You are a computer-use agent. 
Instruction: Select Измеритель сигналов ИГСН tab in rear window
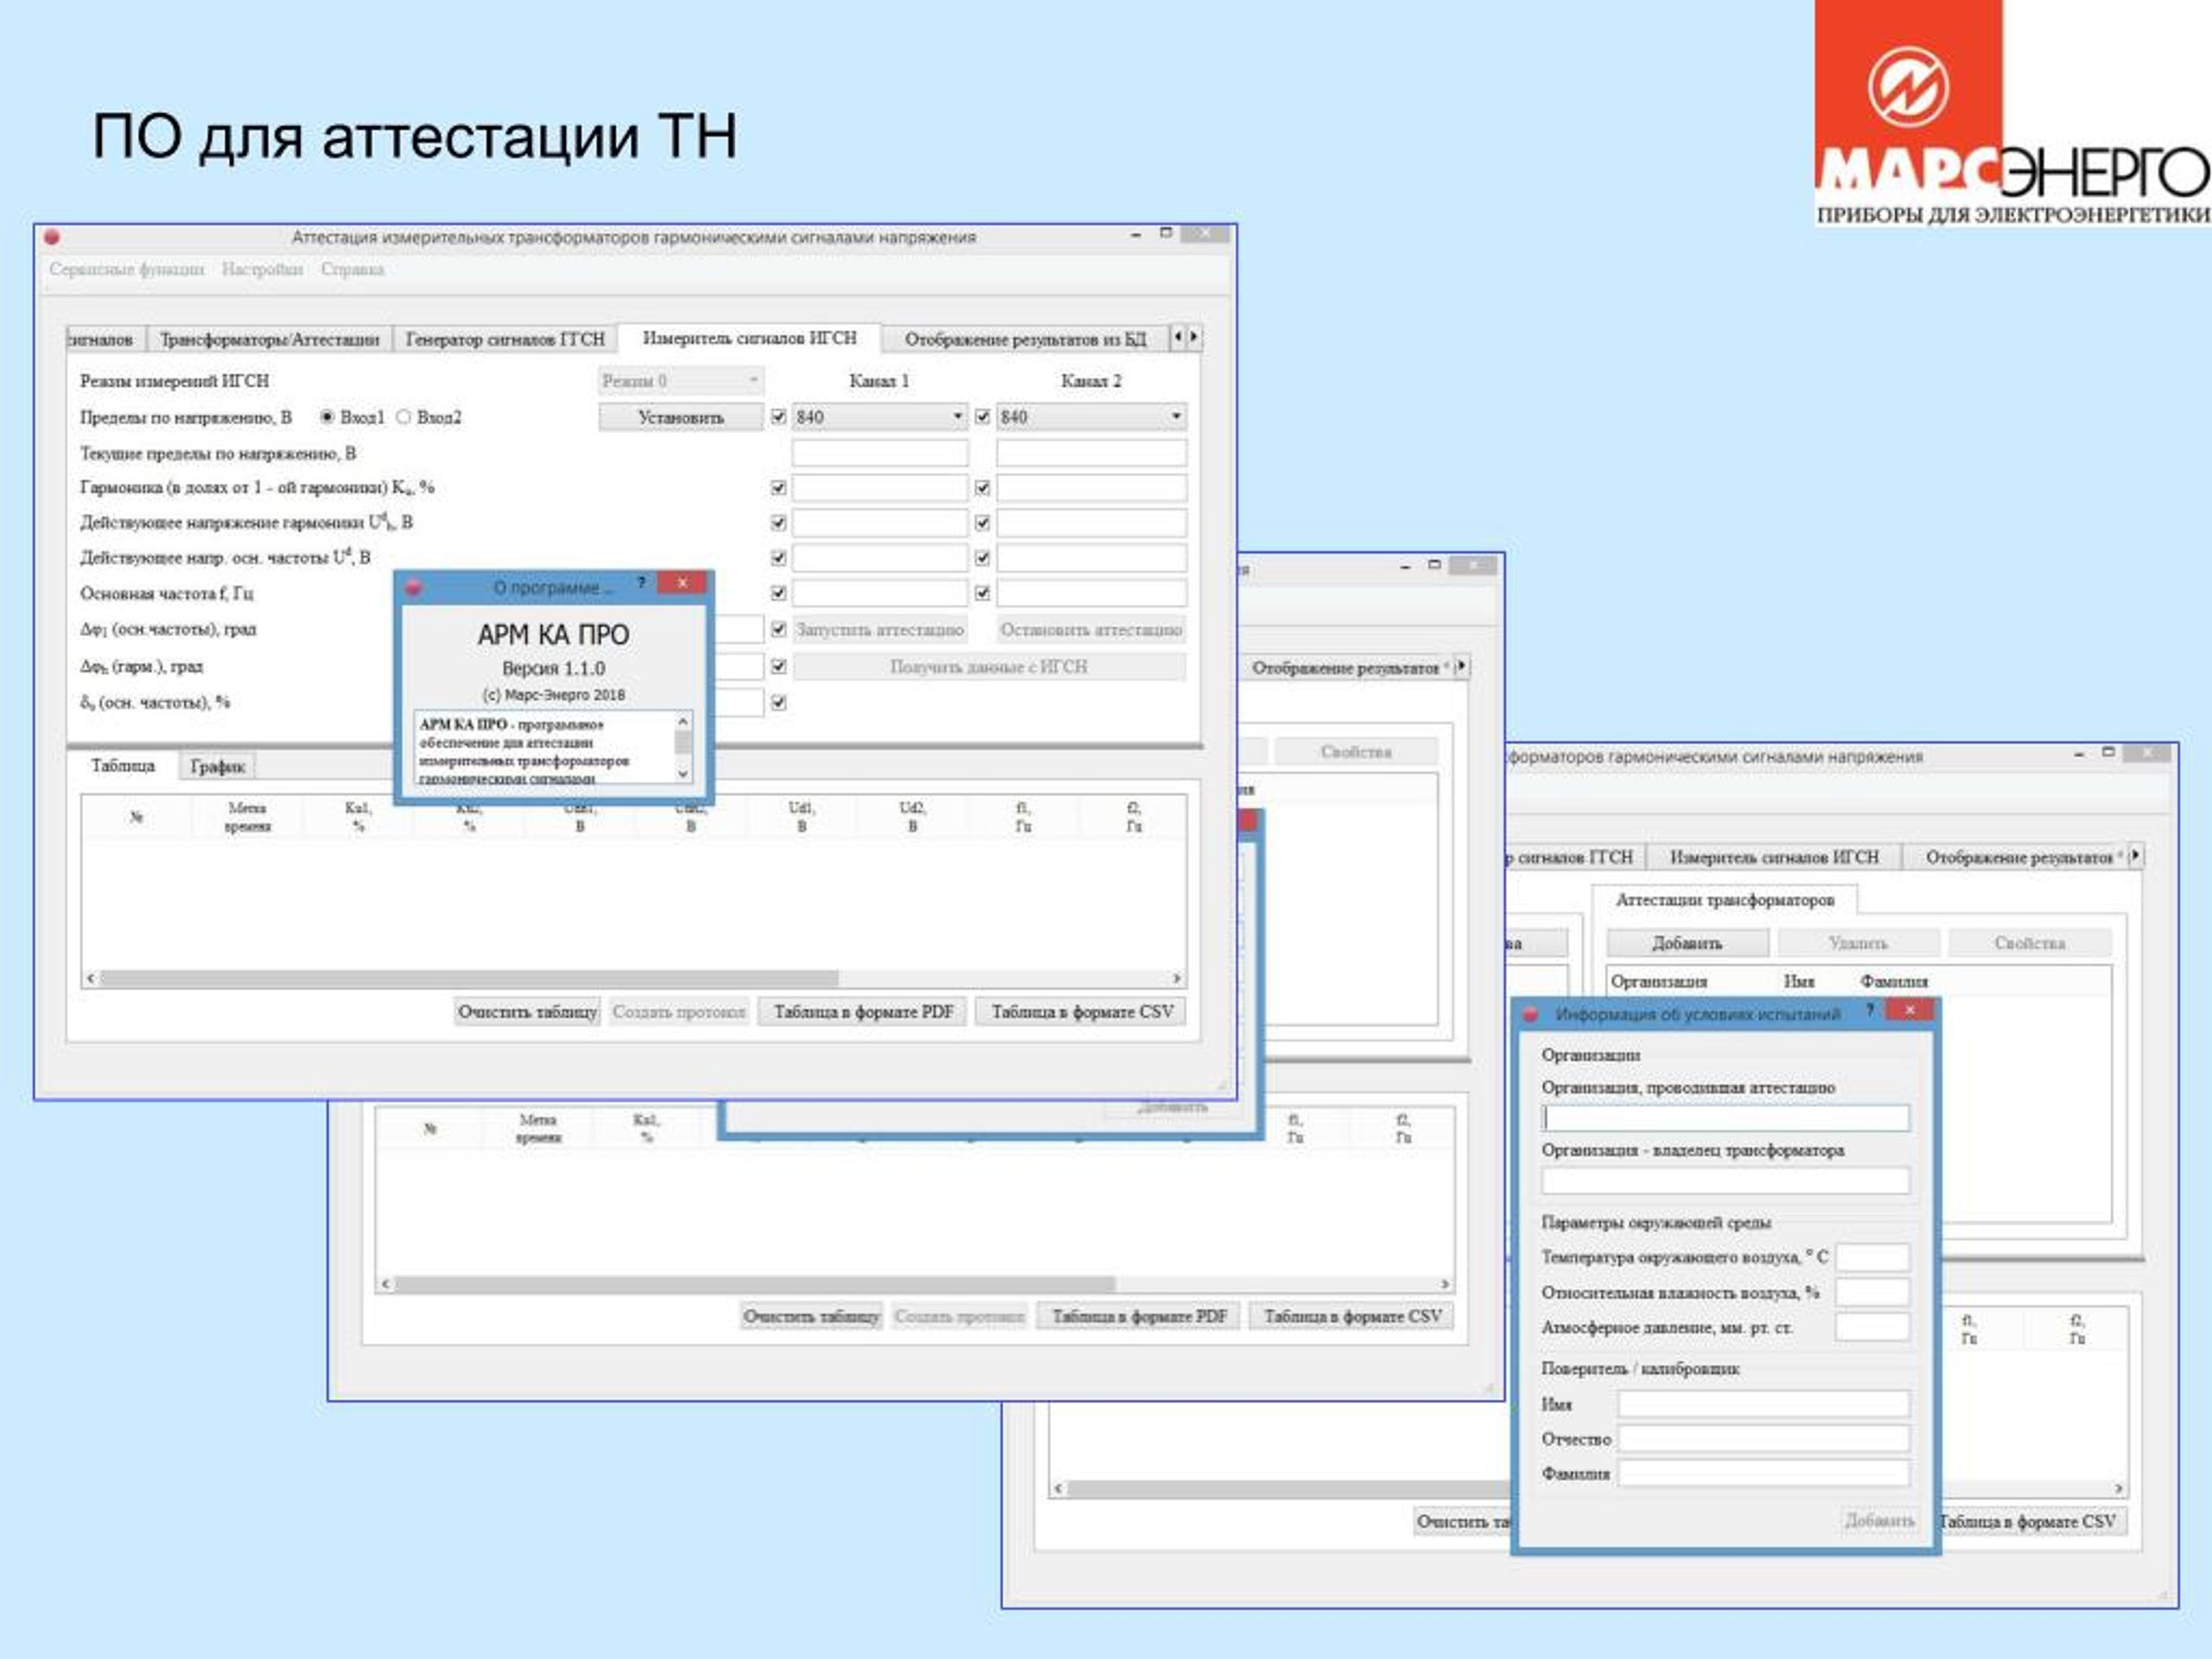point(1775,857)
